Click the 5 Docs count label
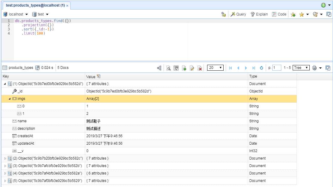Viewport: 333px width, 187px height. [x=63, y=68]
